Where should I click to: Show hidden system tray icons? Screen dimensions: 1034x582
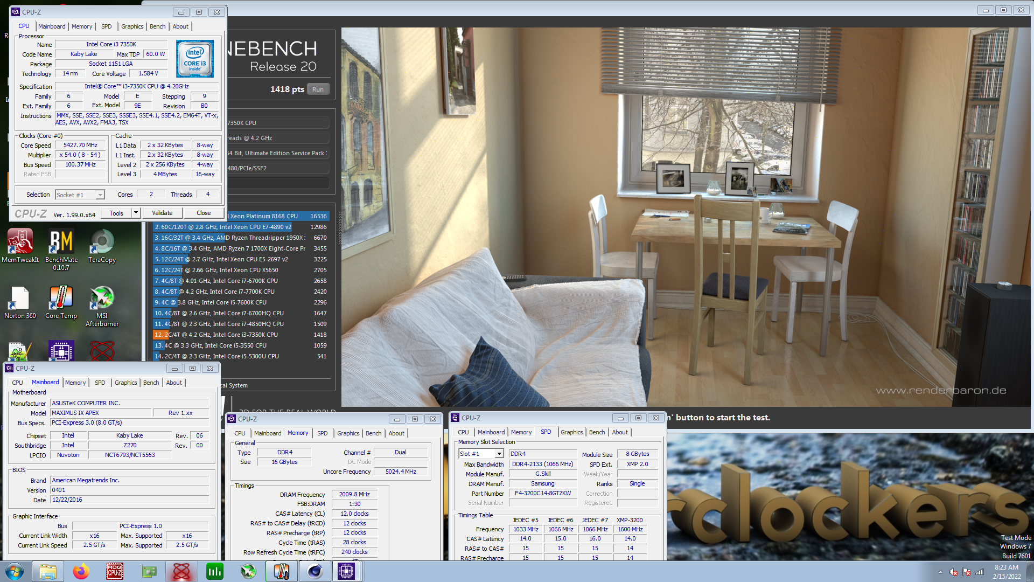(940, 572)
